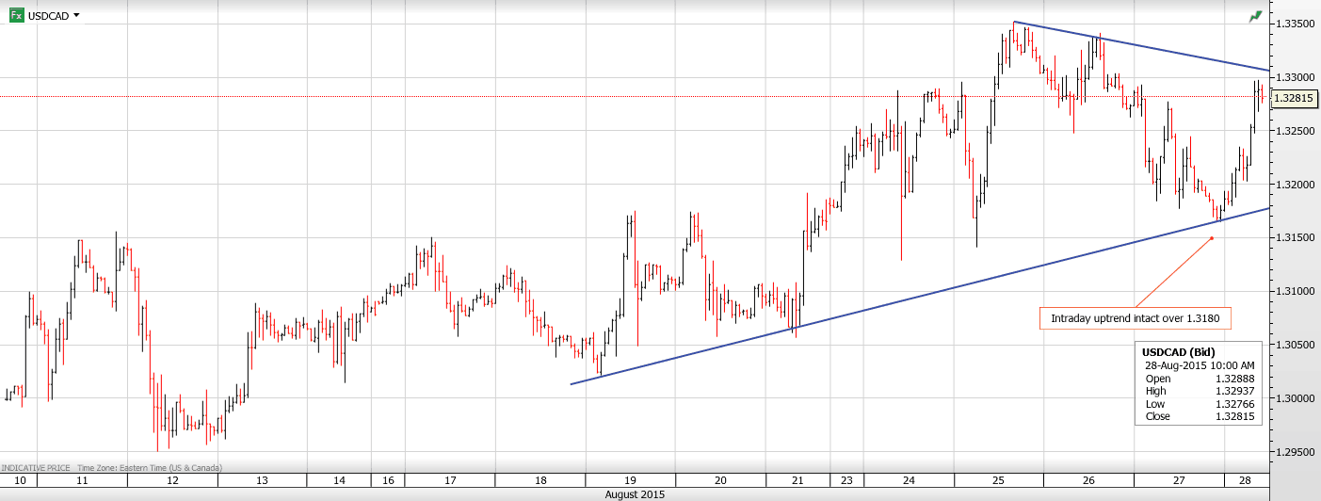This screenshot has height=501, width=1321.
Task: Select the USDCAD (Bid) data box
Action: [x=1200, y=384]
